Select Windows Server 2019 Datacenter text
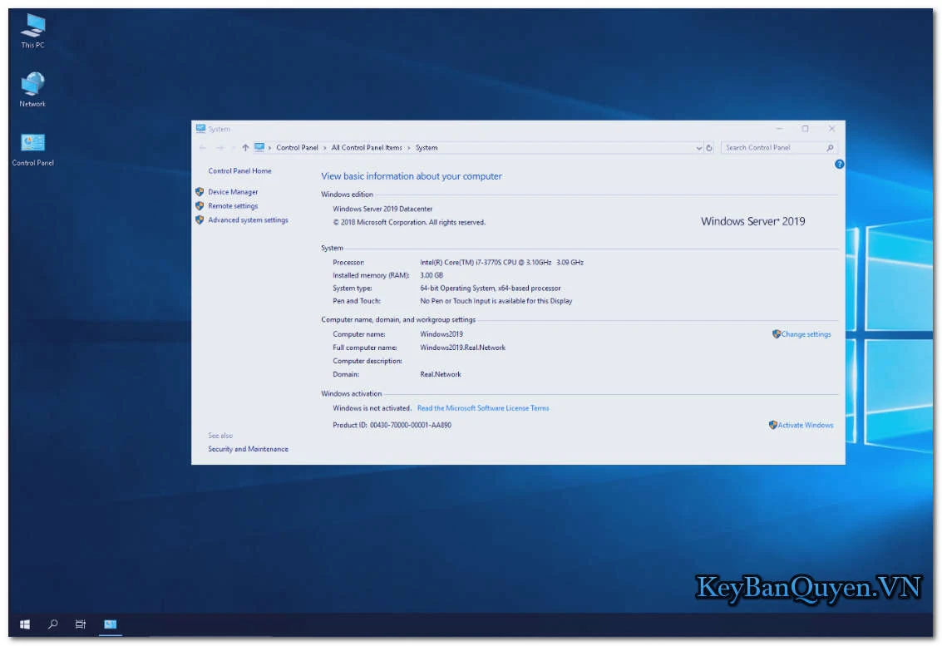 (x=382, y=210)
